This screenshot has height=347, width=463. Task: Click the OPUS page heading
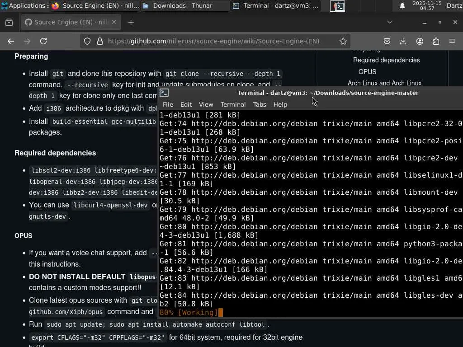pos(24,236)
